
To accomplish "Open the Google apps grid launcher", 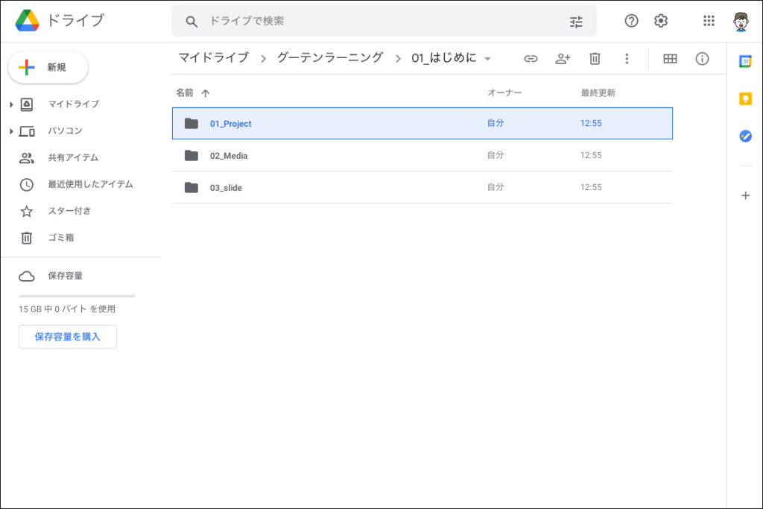I will (x=709, y=21).
